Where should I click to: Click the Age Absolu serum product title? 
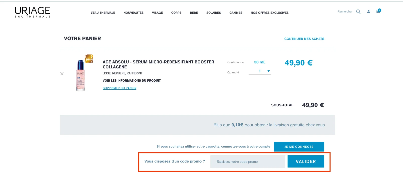(x=158, y=64)
